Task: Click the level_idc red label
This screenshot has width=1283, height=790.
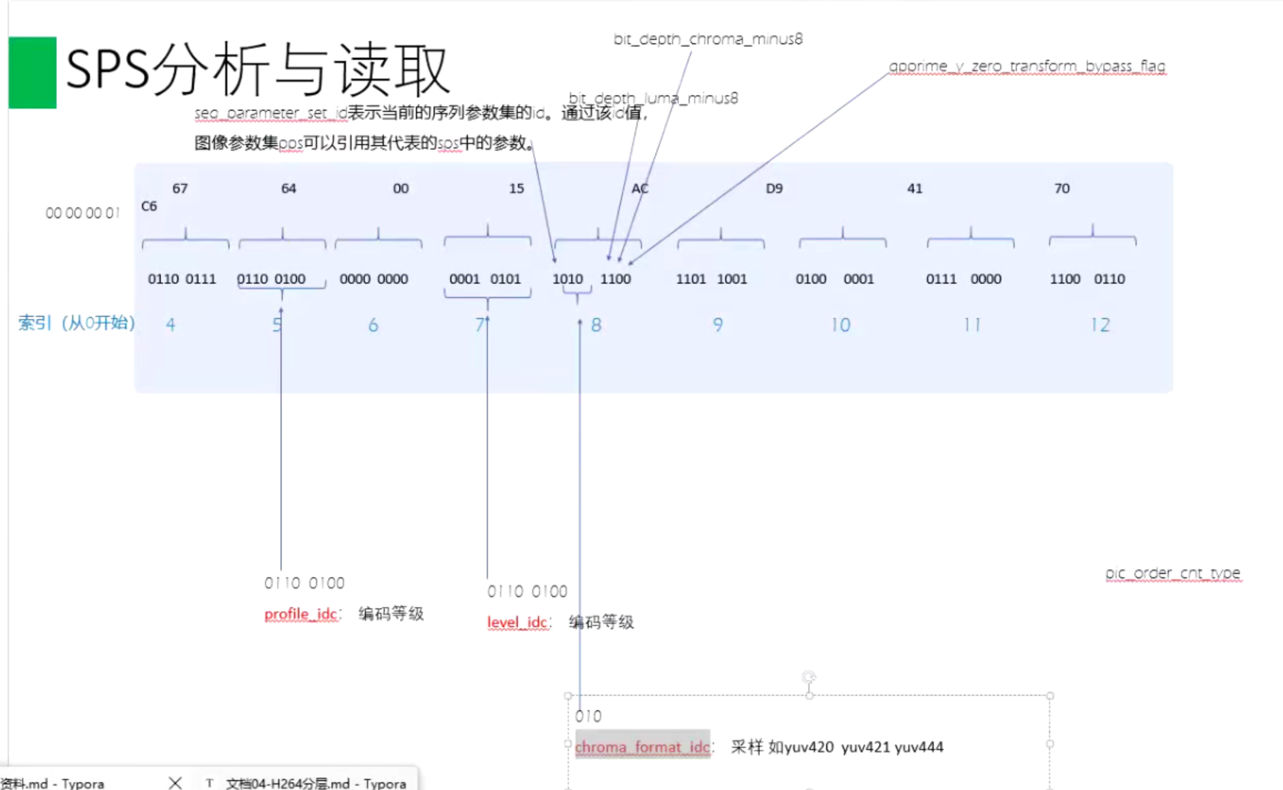Action: pyautogui.click(x=517, y=622)
